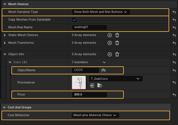Screen dimensions: 178x125
Task: Collapse the Object Info section
Action: coord(5,54)
